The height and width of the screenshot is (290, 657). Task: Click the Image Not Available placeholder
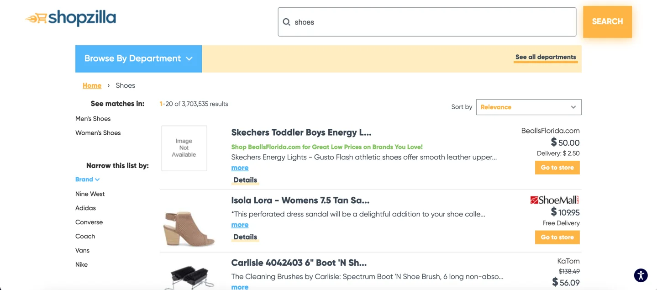click(x=184, y=148)
